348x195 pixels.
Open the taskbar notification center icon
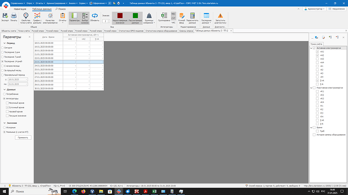pos(342,191)
